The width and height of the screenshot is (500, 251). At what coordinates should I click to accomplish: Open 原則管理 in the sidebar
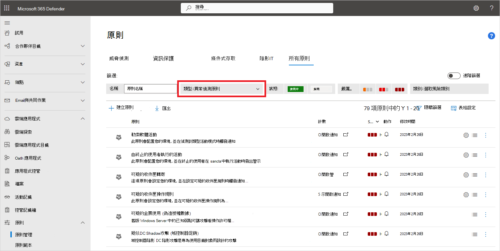coord(23,235)
